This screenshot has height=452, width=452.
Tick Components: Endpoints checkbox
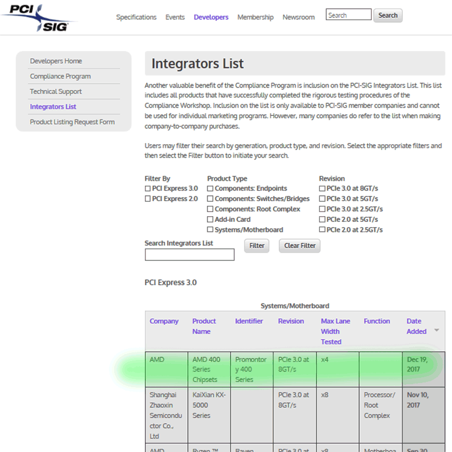tap(210, 188)
